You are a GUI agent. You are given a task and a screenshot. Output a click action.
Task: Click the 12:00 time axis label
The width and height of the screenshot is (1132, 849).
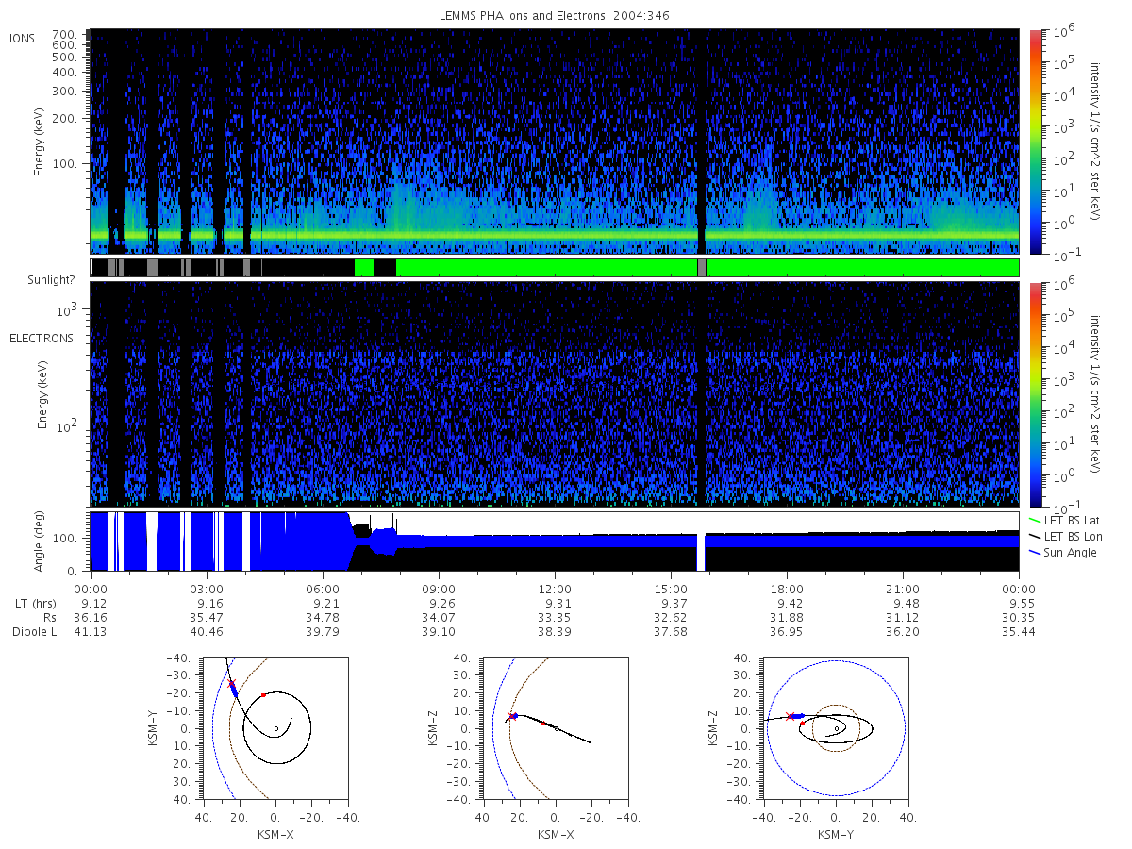[x=555, y=587]
